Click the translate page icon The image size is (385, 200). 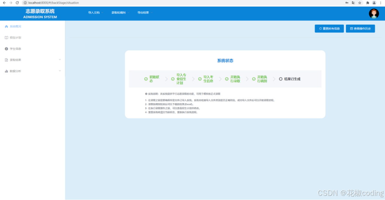pyautogui.click(x=353, y=3)
